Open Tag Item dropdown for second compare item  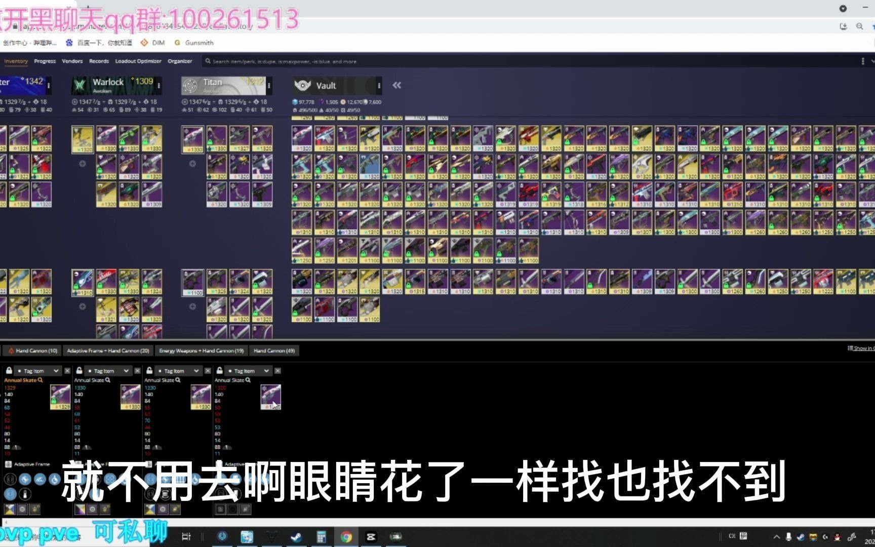[x=108, y=371]
